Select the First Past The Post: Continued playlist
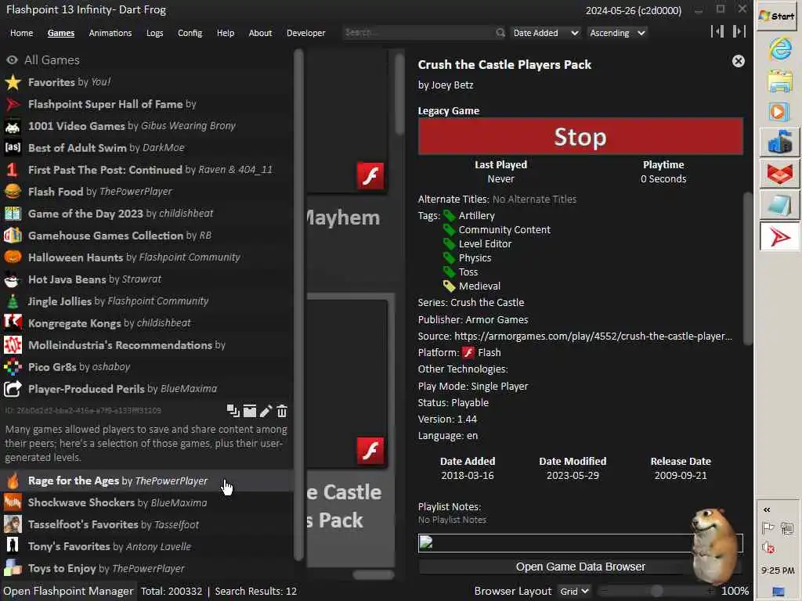 tap(147, 170)
